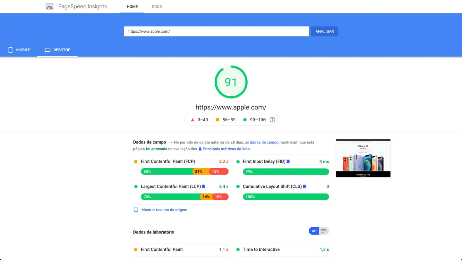Viewport: 462px width, 260px height.
Task: Switch lab data to expanded list view
Action: coord(324,231)
